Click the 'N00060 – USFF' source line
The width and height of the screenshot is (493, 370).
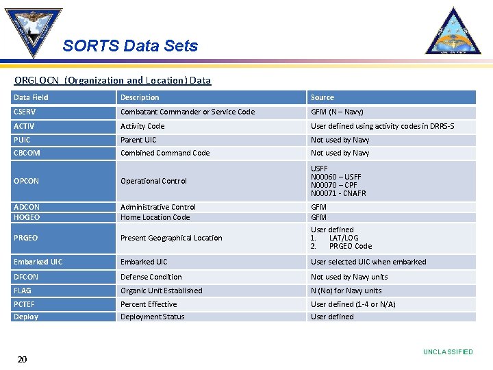click(x=336, y=177)
